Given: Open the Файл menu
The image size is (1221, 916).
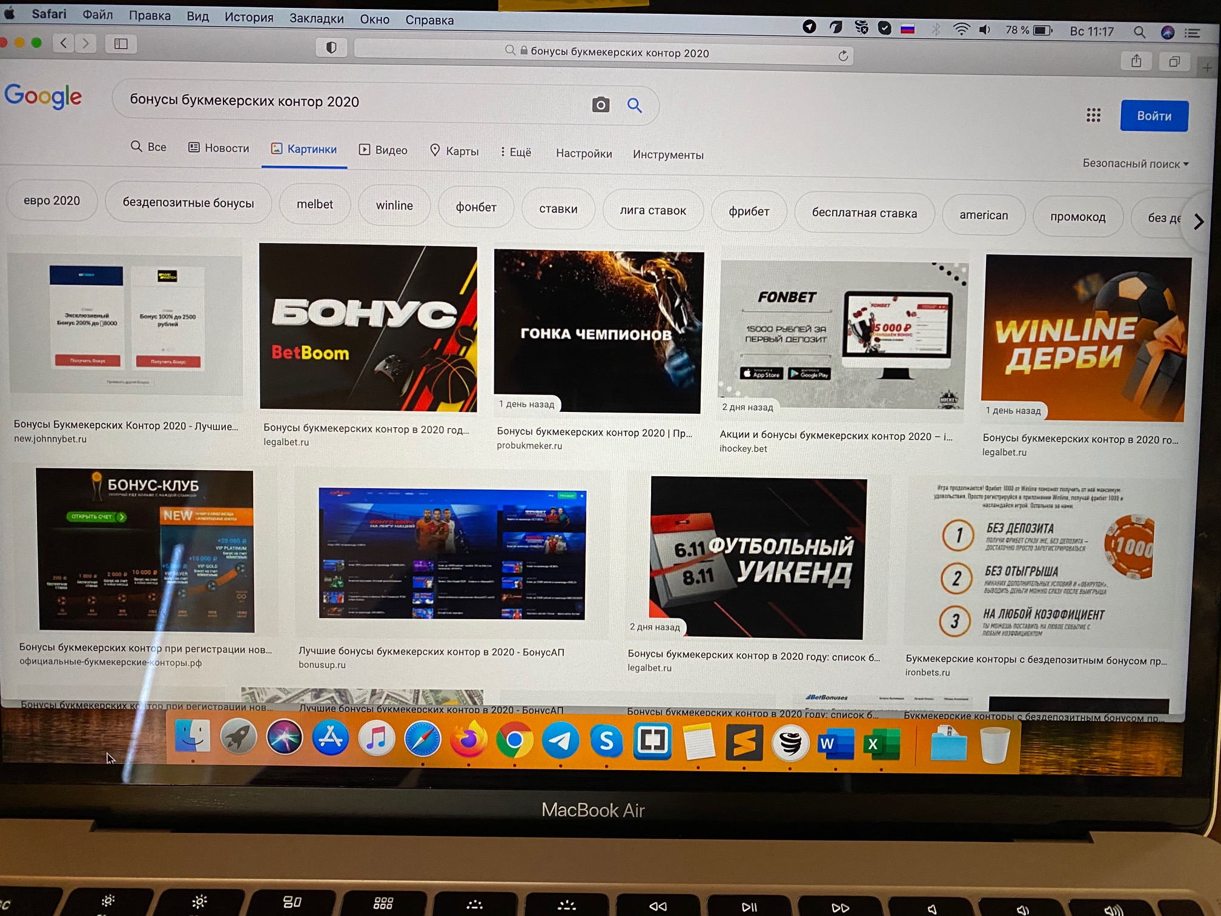Looking at the screenshot, I should tap(98, 15).
